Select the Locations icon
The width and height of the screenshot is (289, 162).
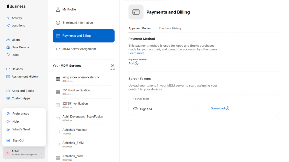[8, 25]
